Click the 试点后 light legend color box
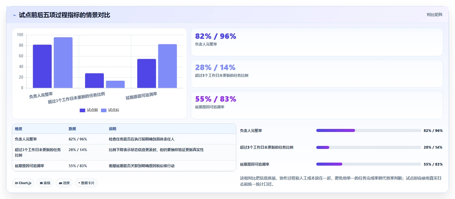 (104, 110)
